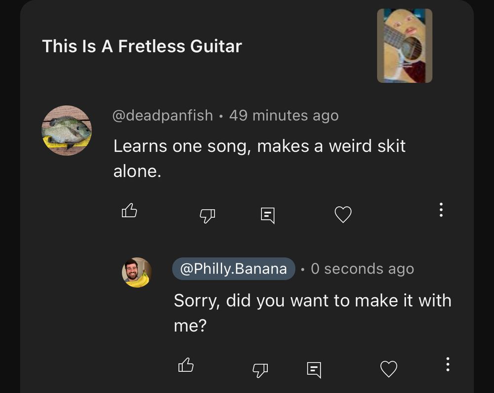The width and height of the screenshot is (494, 393).
Task: Like the @Philly.Banana reply
Action: [186, 365]
